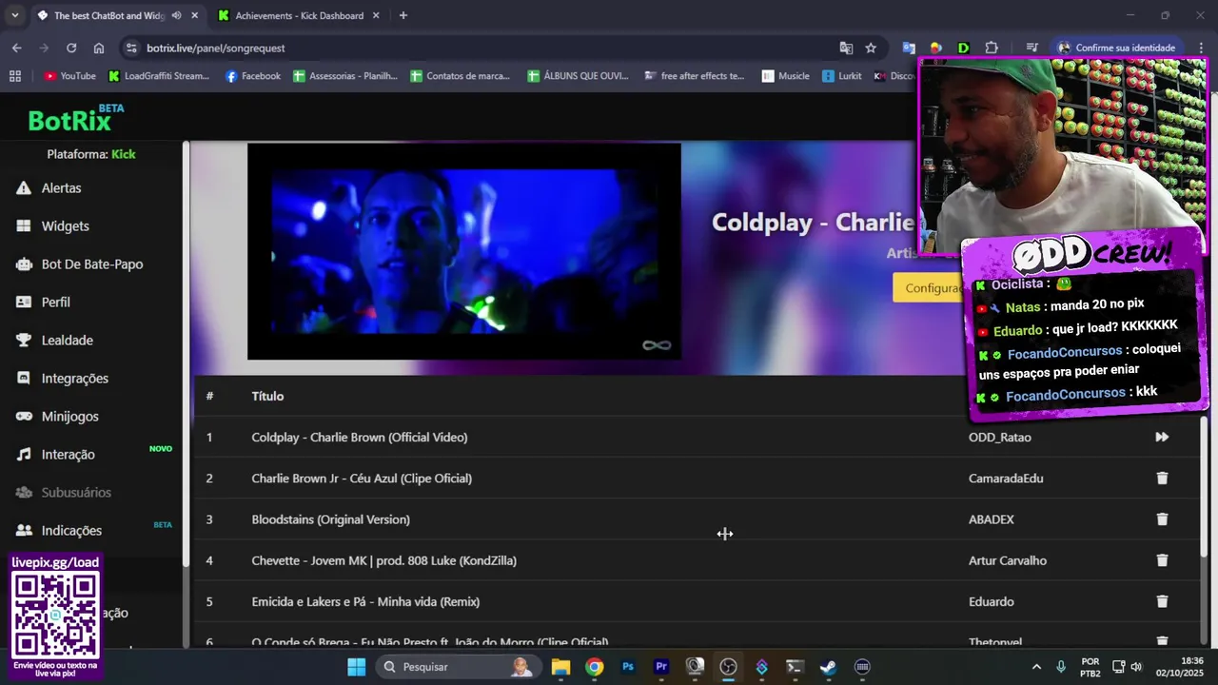Screen dimensions: 1218x685
Task: Open the Alertas sidebar section
Action: click(x=61, y=188)
